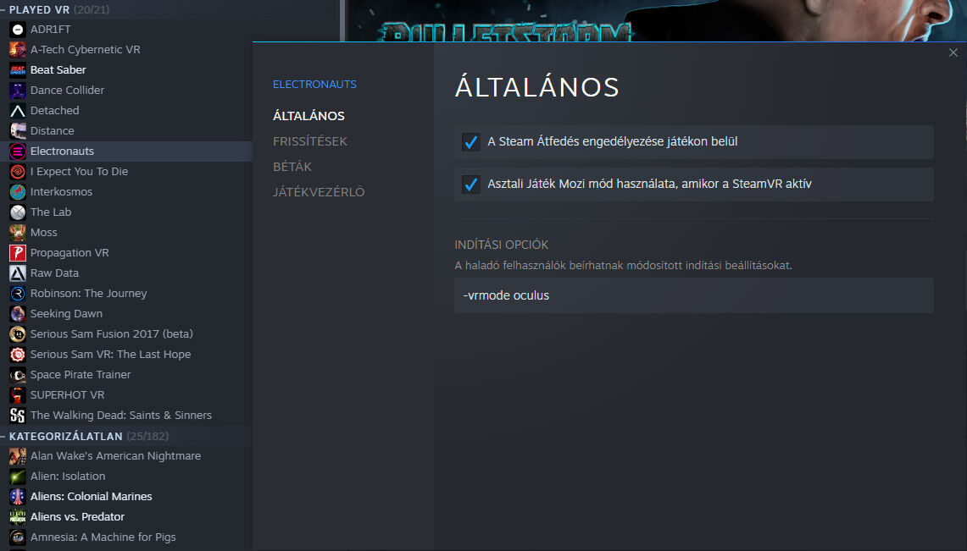Click the Serious Sam VR Last Hope icon
967x551 pixels.
click(17, 355)
